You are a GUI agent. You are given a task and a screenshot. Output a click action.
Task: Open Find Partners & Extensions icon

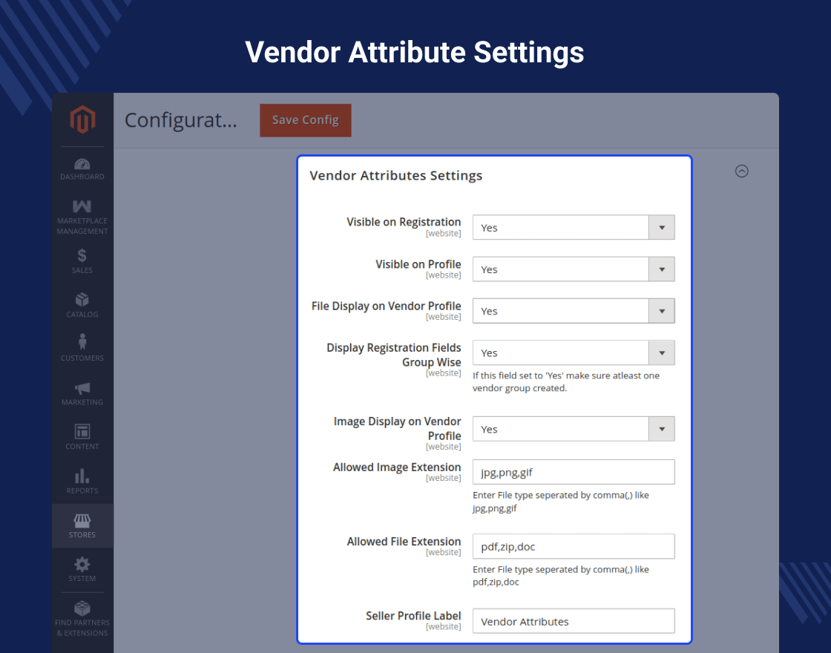[82, 608]
